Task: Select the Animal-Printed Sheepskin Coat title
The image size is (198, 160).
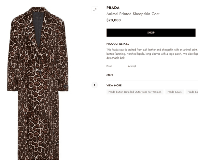Action: point(133,14)
